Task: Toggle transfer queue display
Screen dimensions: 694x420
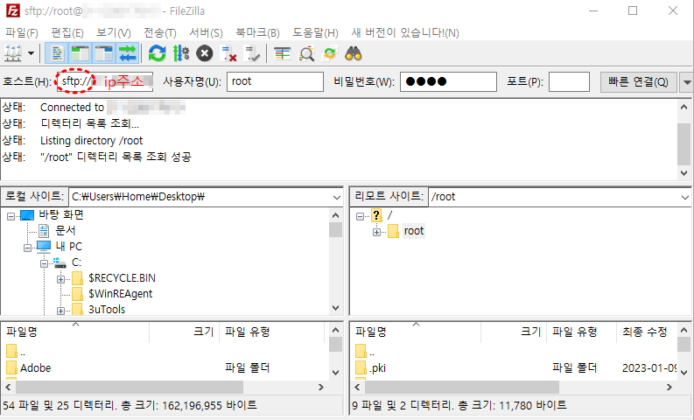Action: (128, 54)
